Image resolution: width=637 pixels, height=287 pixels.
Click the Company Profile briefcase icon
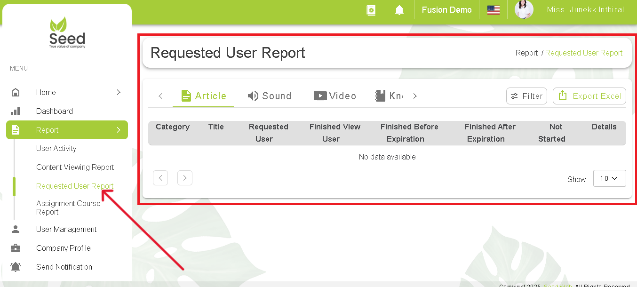(x=16, y=248)
